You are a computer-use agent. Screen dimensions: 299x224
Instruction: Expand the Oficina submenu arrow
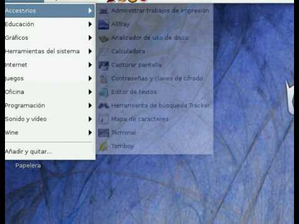(90, 92)
